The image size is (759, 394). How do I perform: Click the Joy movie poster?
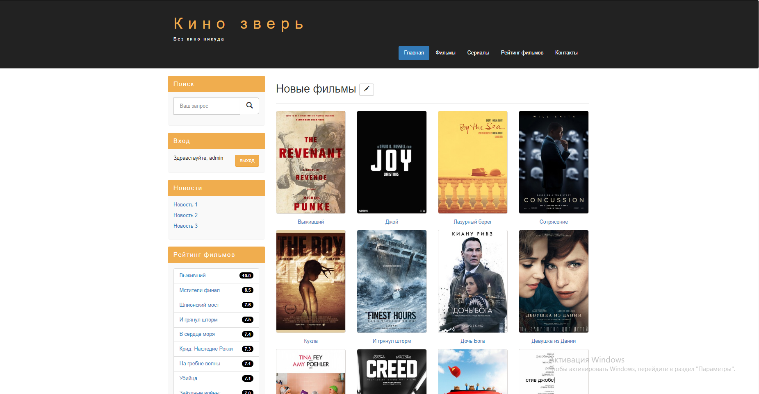(x=392, y=162)
